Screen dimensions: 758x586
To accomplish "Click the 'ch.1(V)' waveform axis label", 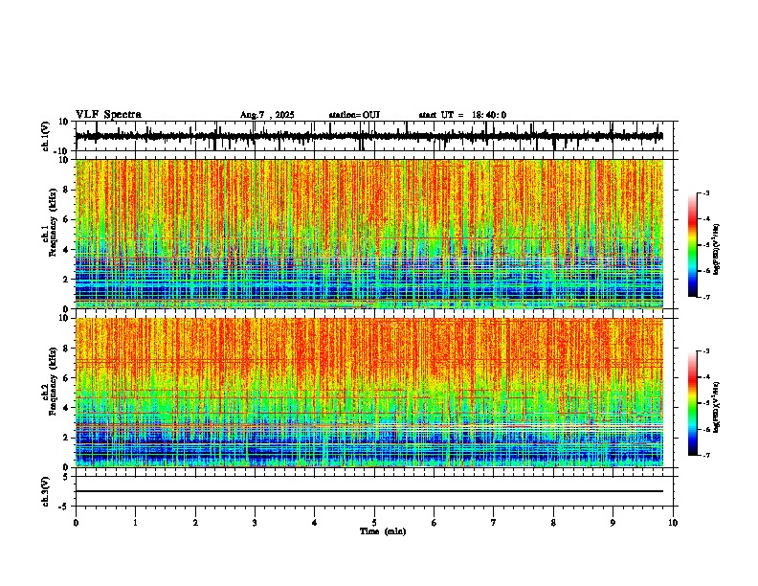I will coord(46,136).
